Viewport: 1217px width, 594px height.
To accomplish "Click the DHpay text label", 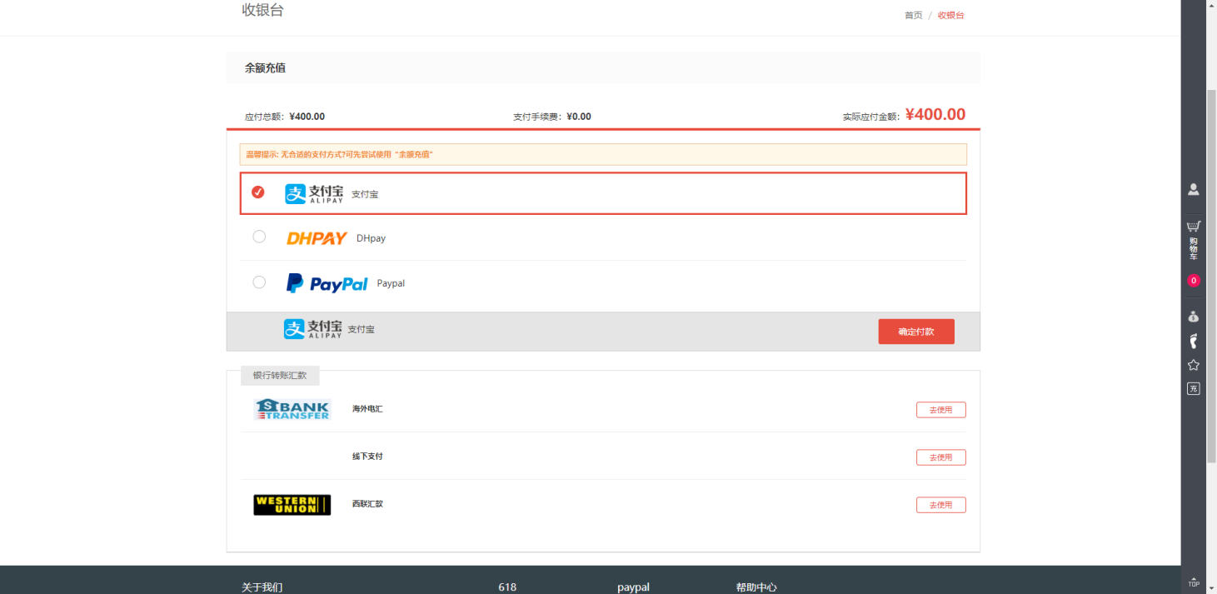I will pos(371,238).
